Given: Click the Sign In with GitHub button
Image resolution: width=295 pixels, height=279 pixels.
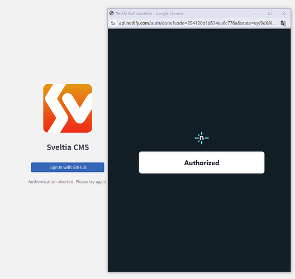Looking at the screenshot, I should pyautogui.click(x=68, y=167).
